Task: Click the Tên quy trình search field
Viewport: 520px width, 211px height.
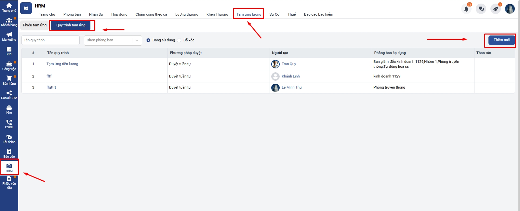Action: click(x=50, y=40)
